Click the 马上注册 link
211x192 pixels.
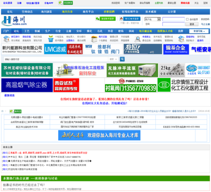pos(206,24)
